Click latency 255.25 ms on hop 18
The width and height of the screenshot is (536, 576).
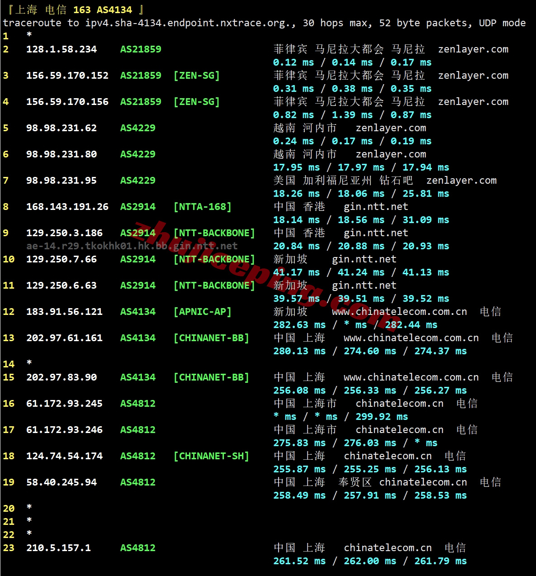click(x=370, y=469)
